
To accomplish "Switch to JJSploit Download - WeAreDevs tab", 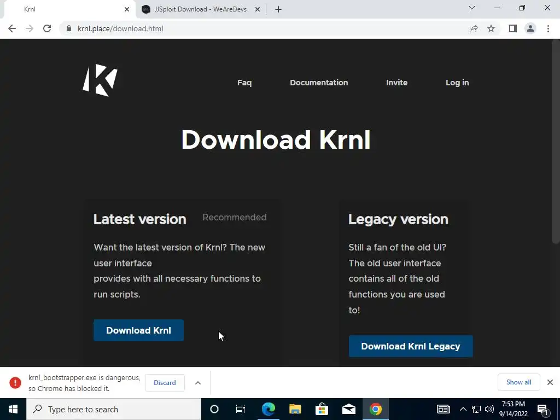I will pos(200,9).
